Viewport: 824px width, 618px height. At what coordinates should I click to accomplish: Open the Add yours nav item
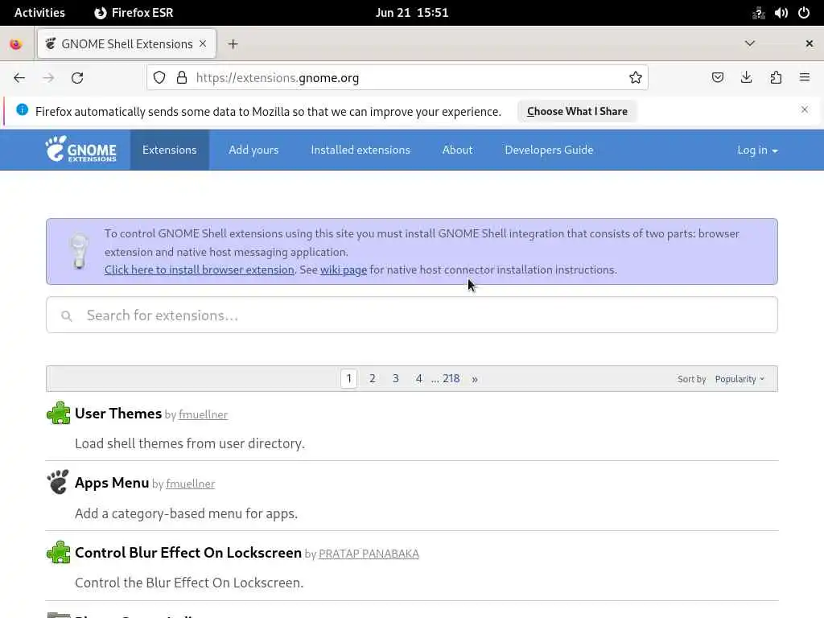pyautogui.click(x=253, y=150)
